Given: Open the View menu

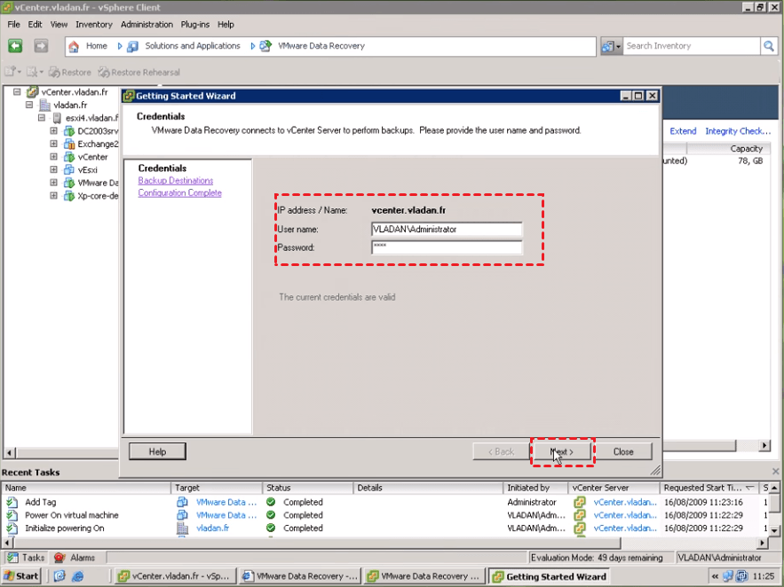Looking at the screenshot, I should (59, 25).
